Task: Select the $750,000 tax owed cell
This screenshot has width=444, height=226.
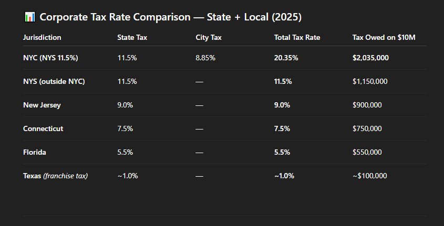Action: [x=367, y=128]
